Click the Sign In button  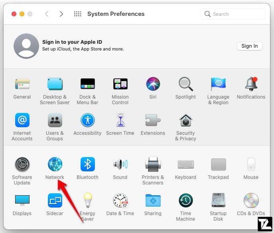[x=250, y=46]
